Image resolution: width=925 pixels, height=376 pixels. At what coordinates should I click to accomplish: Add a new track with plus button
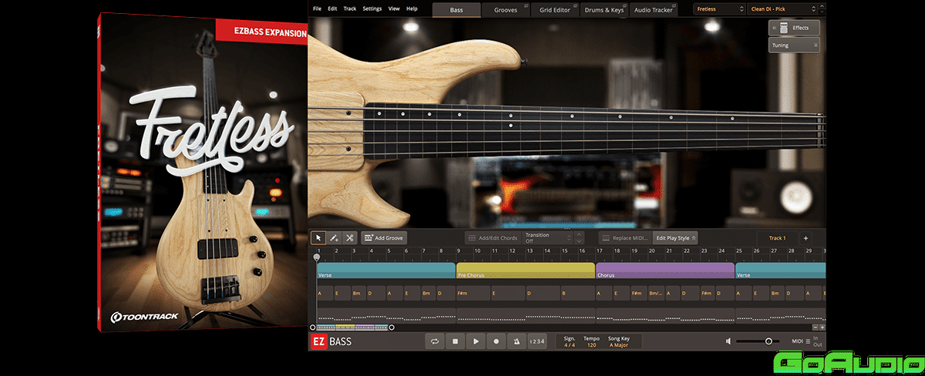(x=806, y=238)
